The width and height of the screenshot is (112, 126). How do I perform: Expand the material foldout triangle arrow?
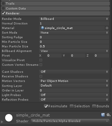pyautogui.click(x=2, y=122)
